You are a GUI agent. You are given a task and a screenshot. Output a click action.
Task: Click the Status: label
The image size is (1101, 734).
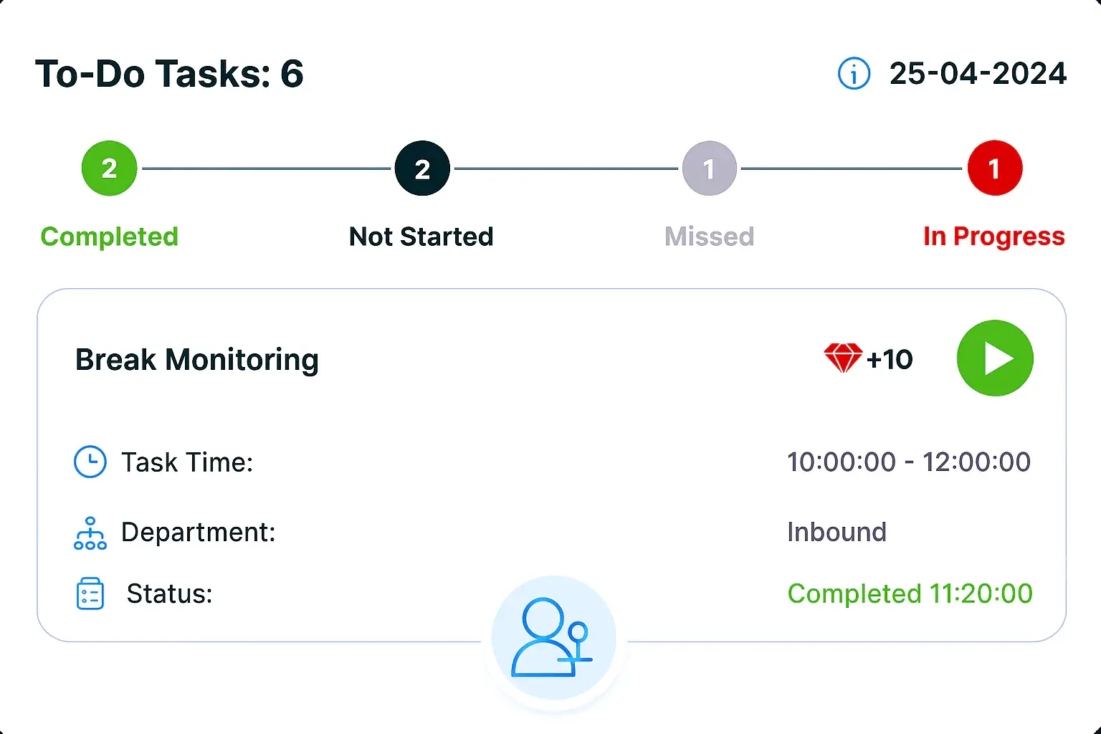pos(170,594)
